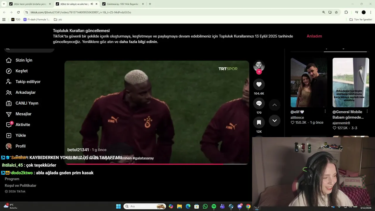Image resolution: width=375 pixels, height=211 pixels.
Task: Open Chrome profile avatar
Action: tap(364, 12)
